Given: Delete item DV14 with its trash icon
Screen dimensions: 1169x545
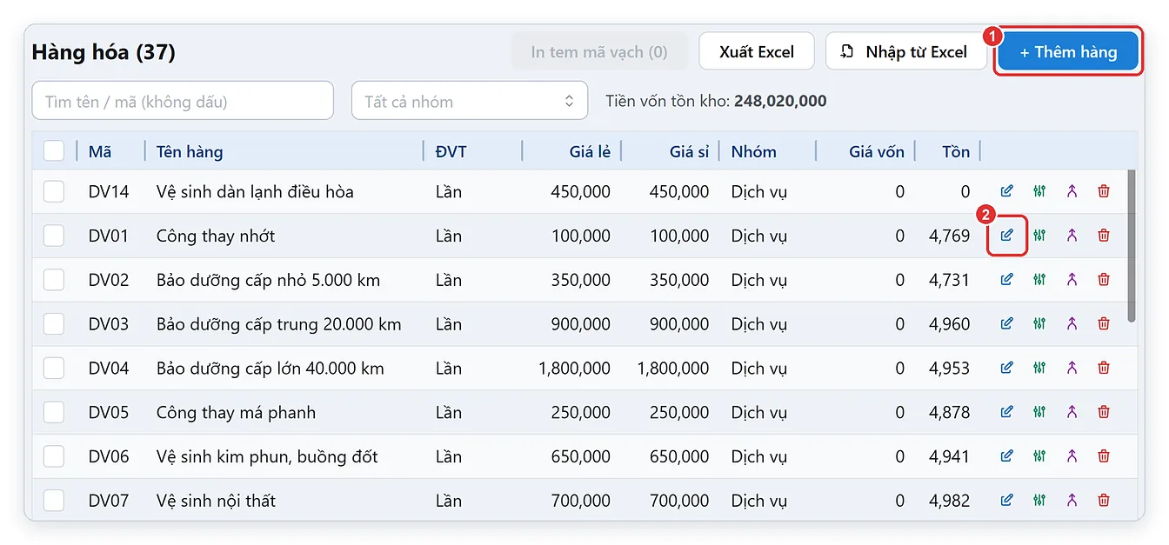Looking at the screenshot, I should [1104, 191].
